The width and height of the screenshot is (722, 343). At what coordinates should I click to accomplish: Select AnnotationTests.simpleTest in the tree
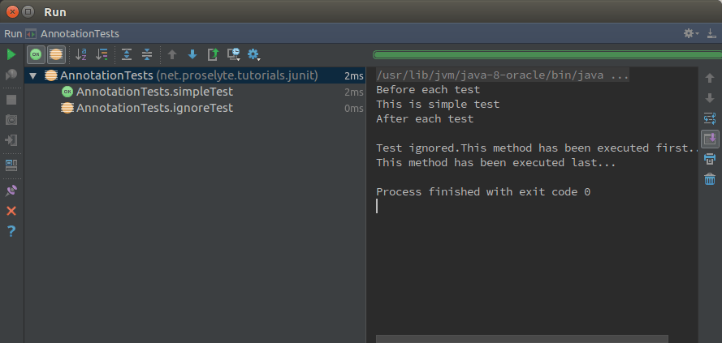154,92
